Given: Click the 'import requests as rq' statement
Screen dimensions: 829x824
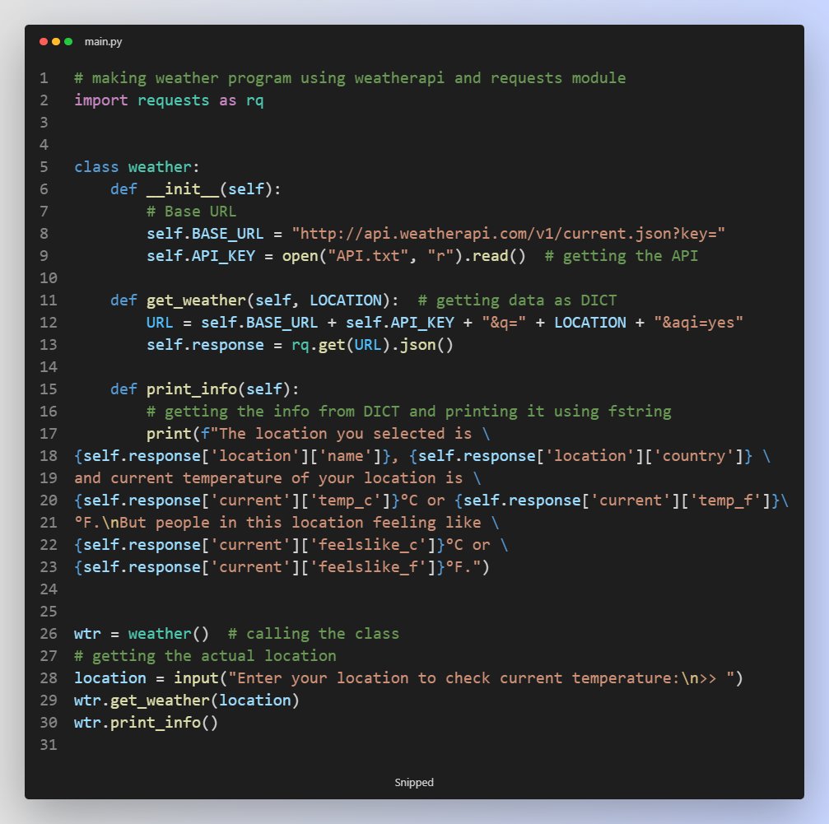Looking at the screenshot, I should (169, 100).
